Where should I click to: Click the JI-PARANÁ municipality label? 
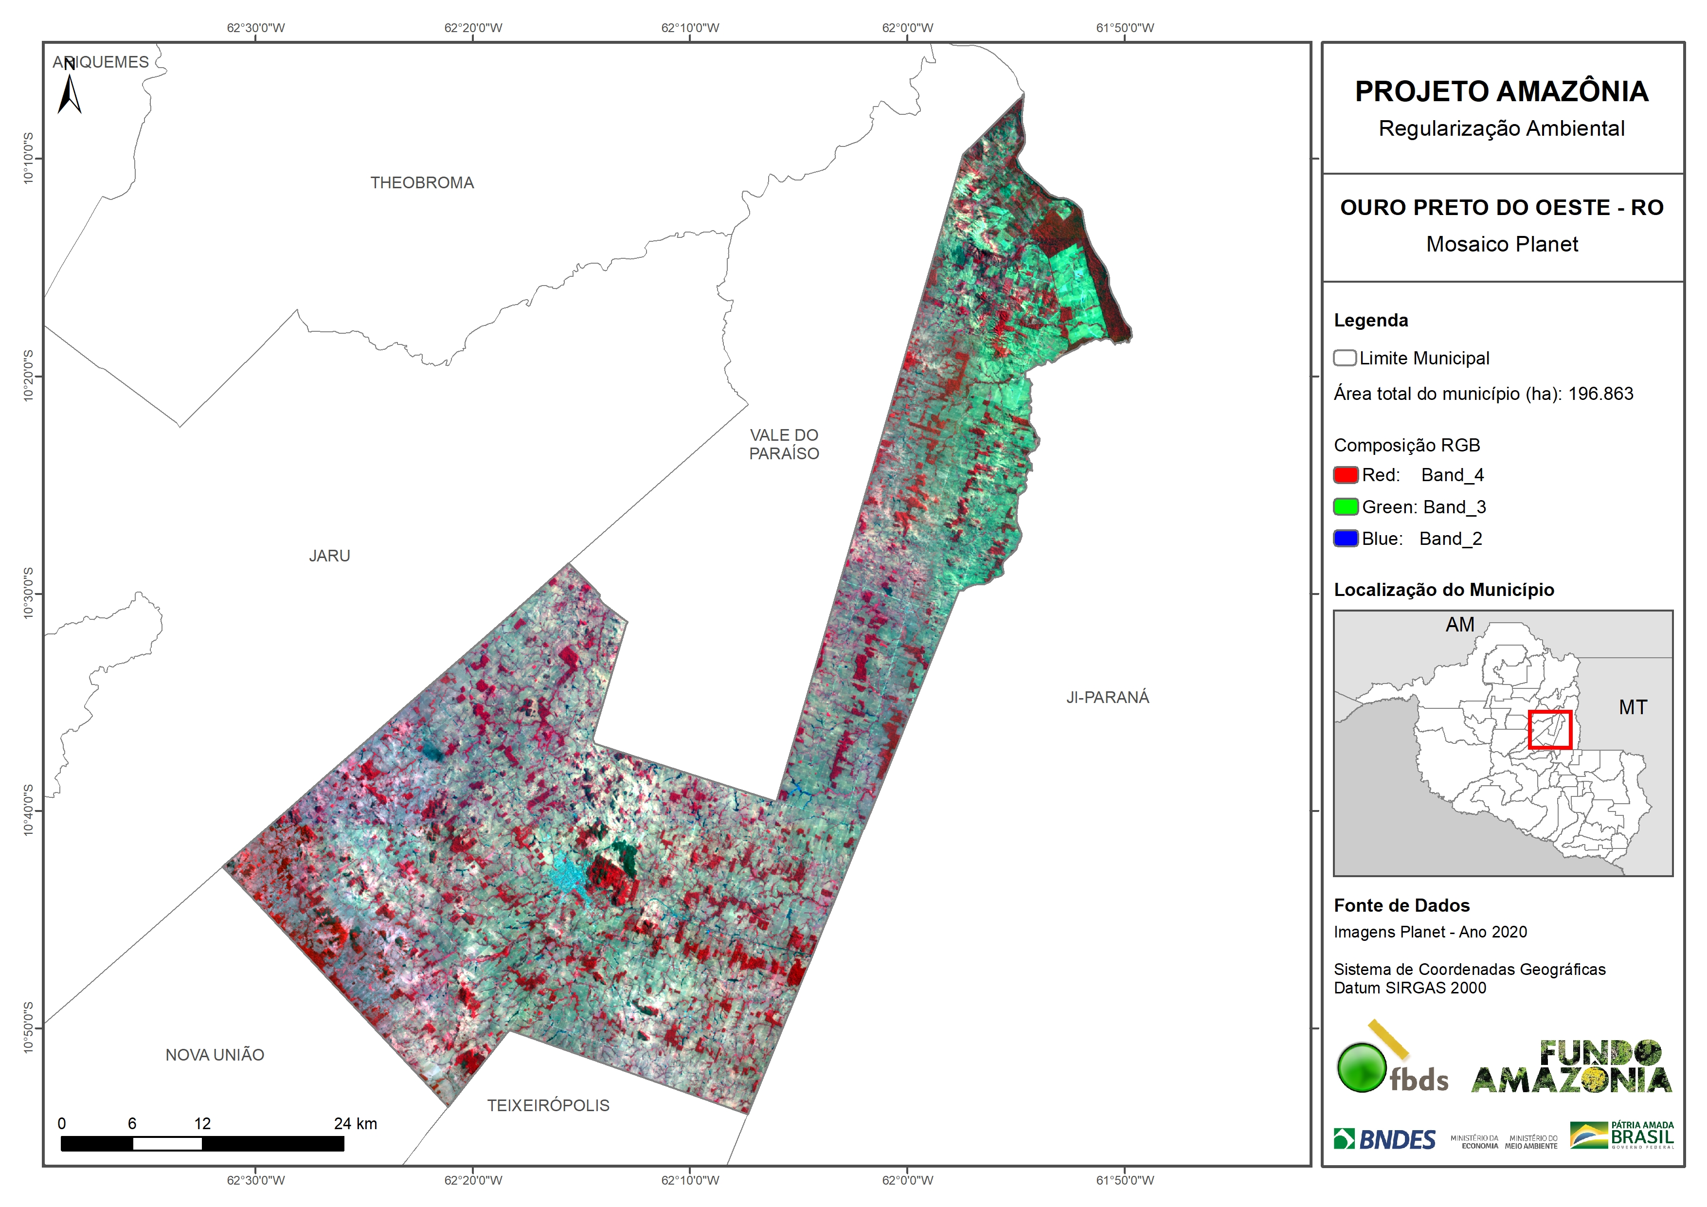(x=1107, y=698)
